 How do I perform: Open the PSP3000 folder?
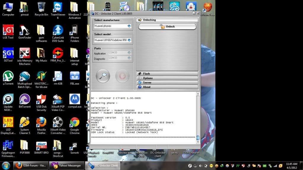(25, 147)
